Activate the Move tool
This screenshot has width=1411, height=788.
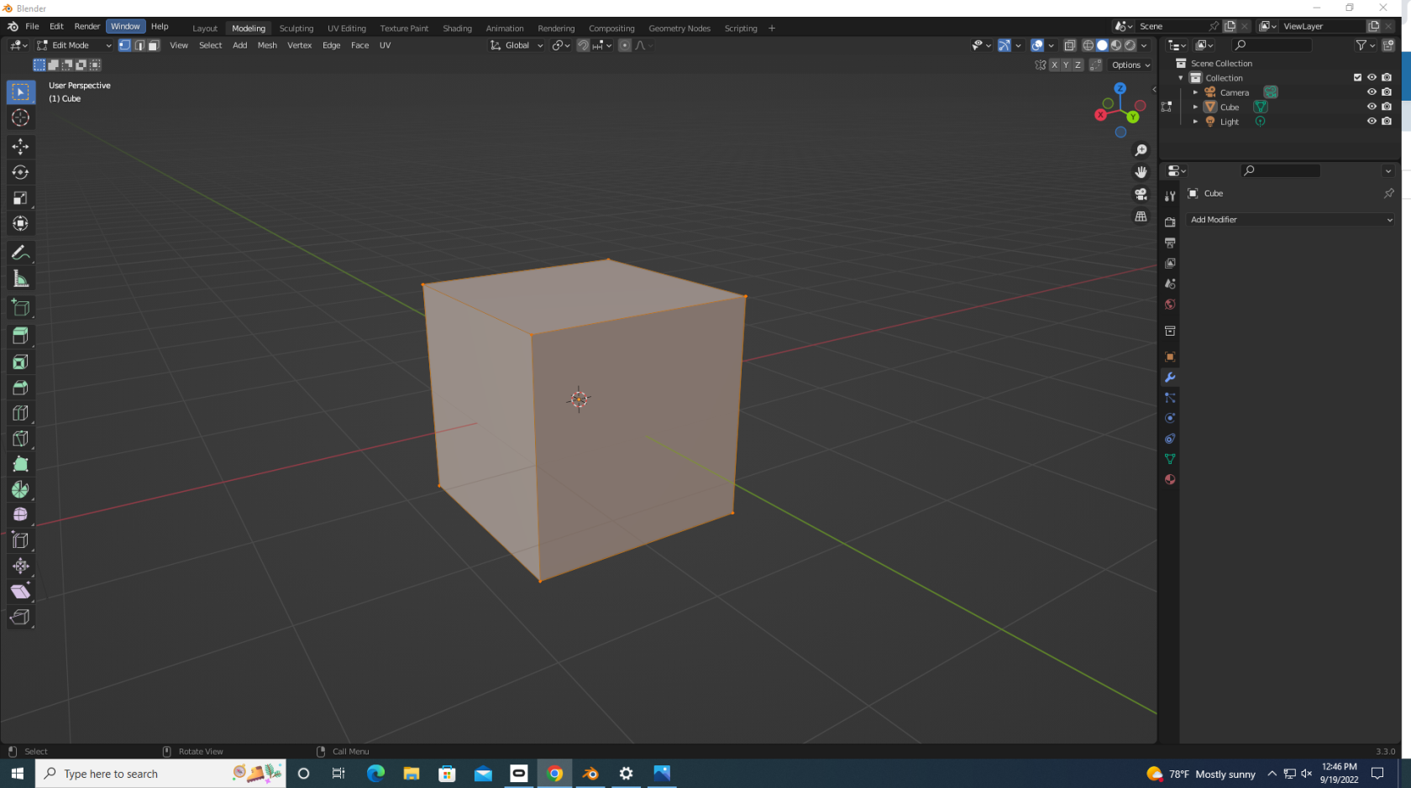[x=20, y=147]
